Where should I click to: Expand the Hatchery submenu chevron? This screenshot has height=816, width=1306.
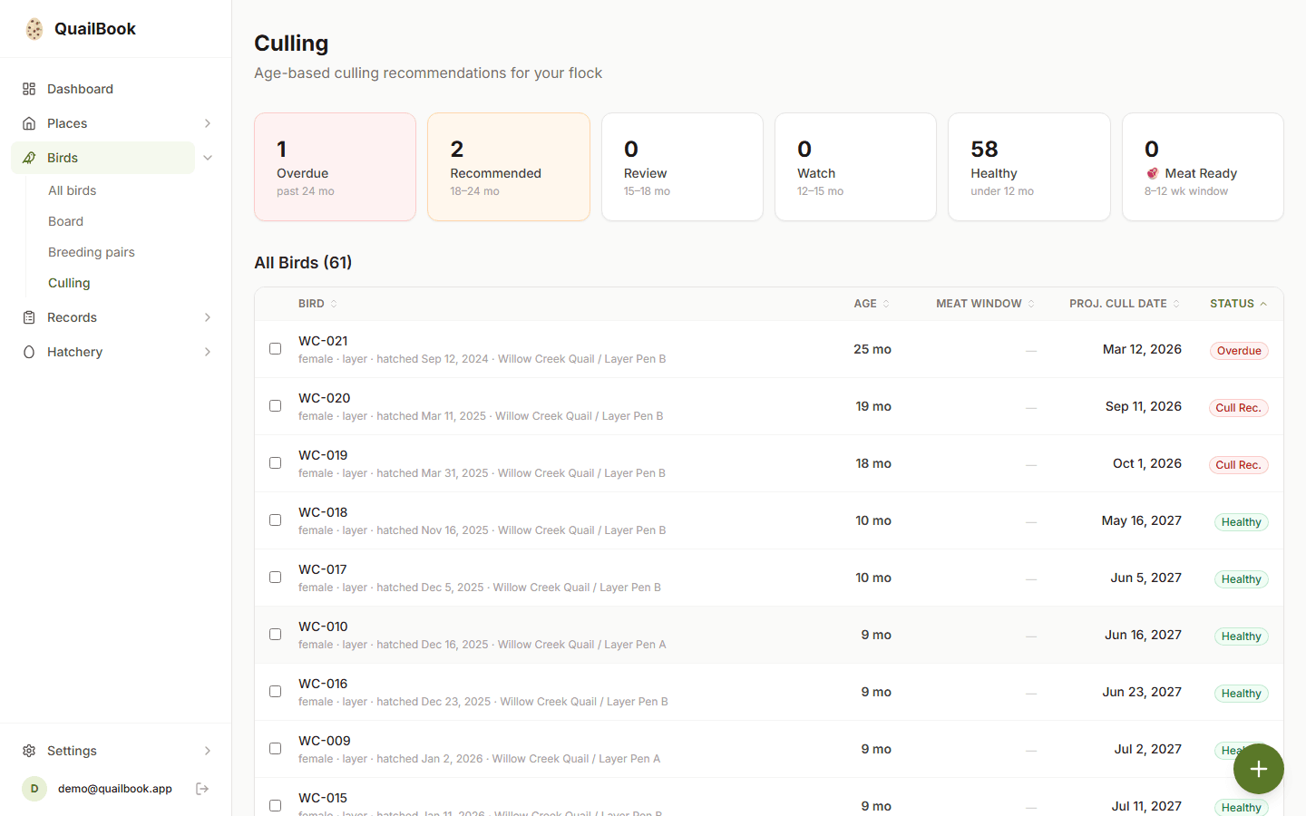(208, 352)
